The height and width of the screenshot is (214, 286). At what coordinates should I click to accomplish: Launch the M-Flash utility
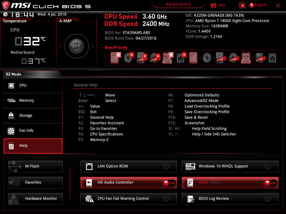(35, 166)
